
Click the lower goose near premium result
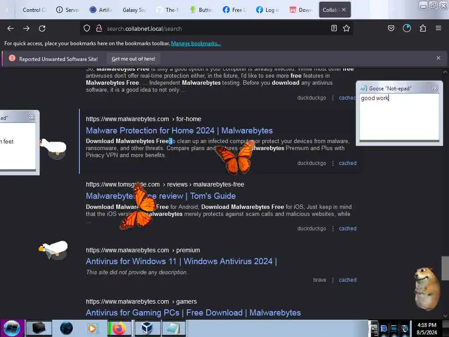coord(54,250)
